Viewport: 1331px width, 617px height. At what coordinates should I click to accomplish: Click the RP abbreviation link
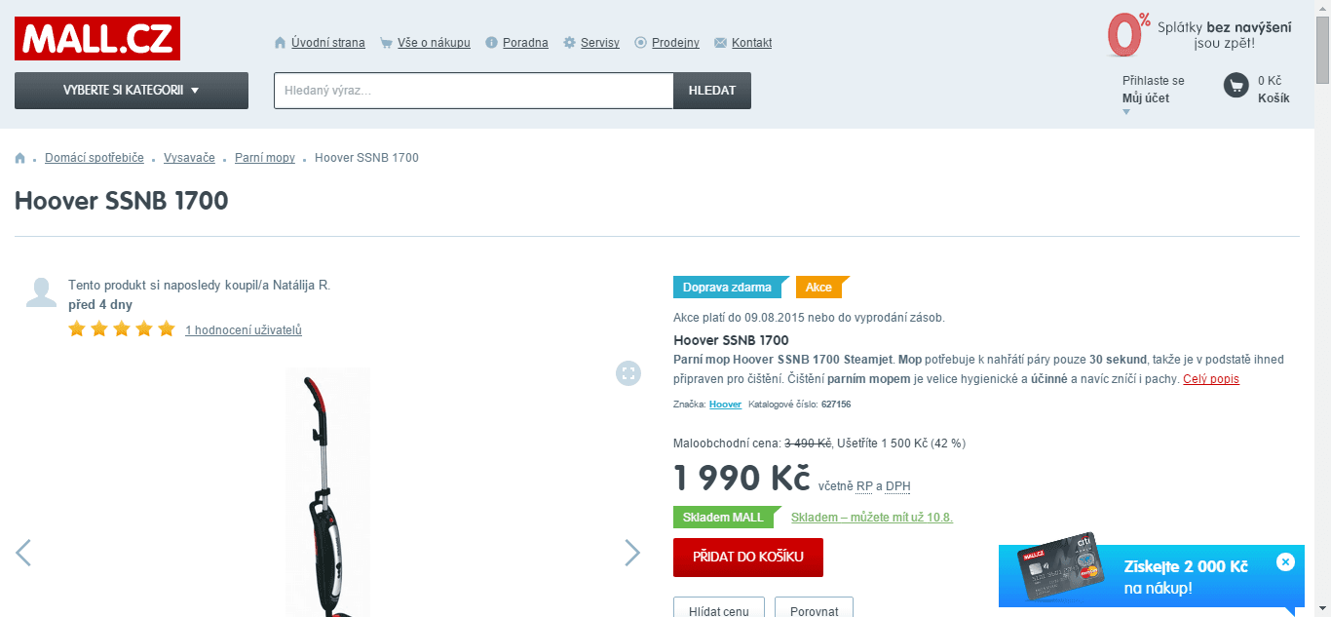click(864, 486)
